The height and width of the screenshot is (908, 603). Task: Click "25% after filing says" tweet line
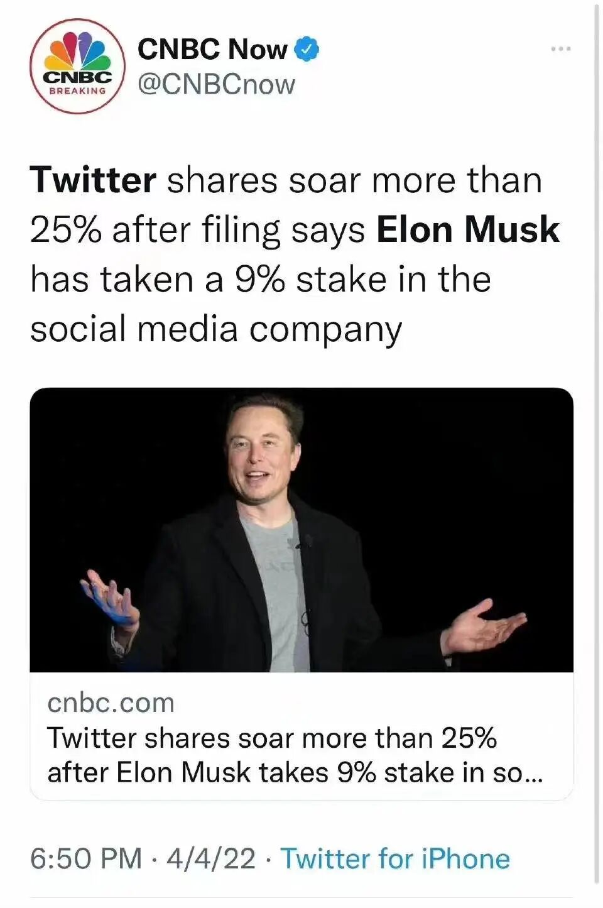(x=197, y=230)
